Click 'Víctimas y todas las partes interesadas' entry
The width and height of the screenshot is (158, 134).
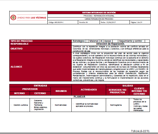pos(141,108)
